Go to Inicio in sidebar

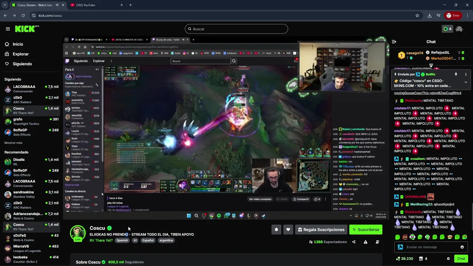[x=18, y=44]
